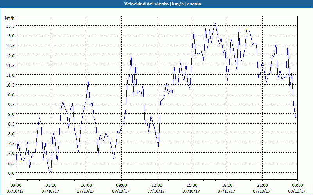The width and height of the screenshot is (313, 195).
Task: Click the 6,0 y-axis label
Action: point(11,173)
